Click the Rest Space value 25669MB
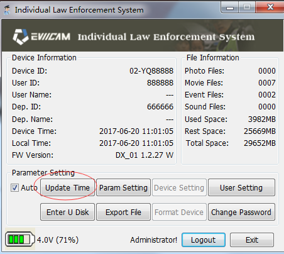284x254 pixels. (x=259, y=131)
